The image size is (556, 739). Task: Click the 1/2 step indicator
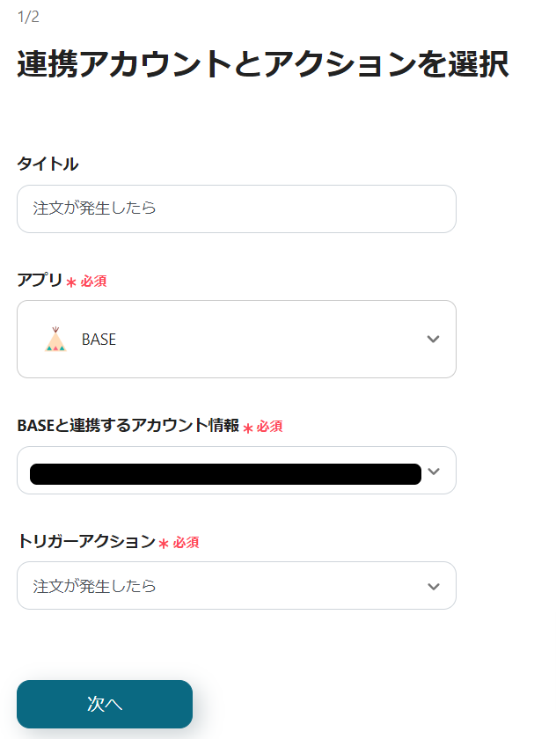point(28,17)
